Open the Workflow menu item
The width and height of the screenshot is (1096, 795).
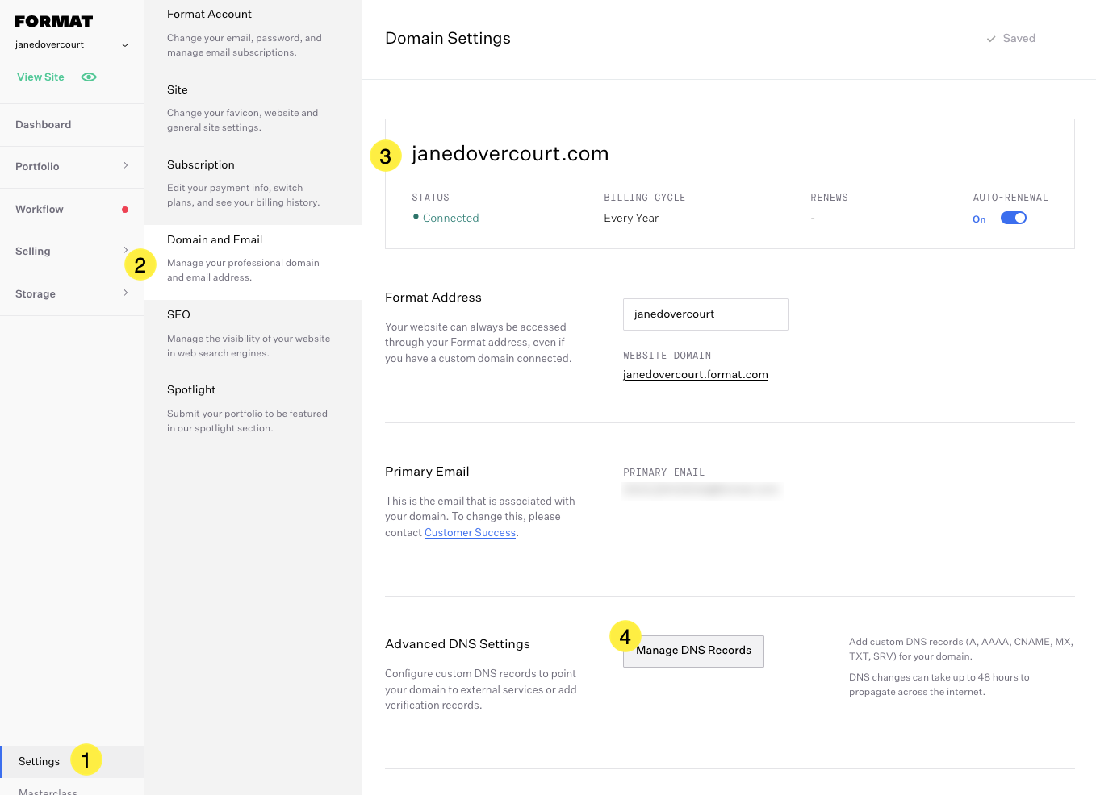tap(72, 210)
